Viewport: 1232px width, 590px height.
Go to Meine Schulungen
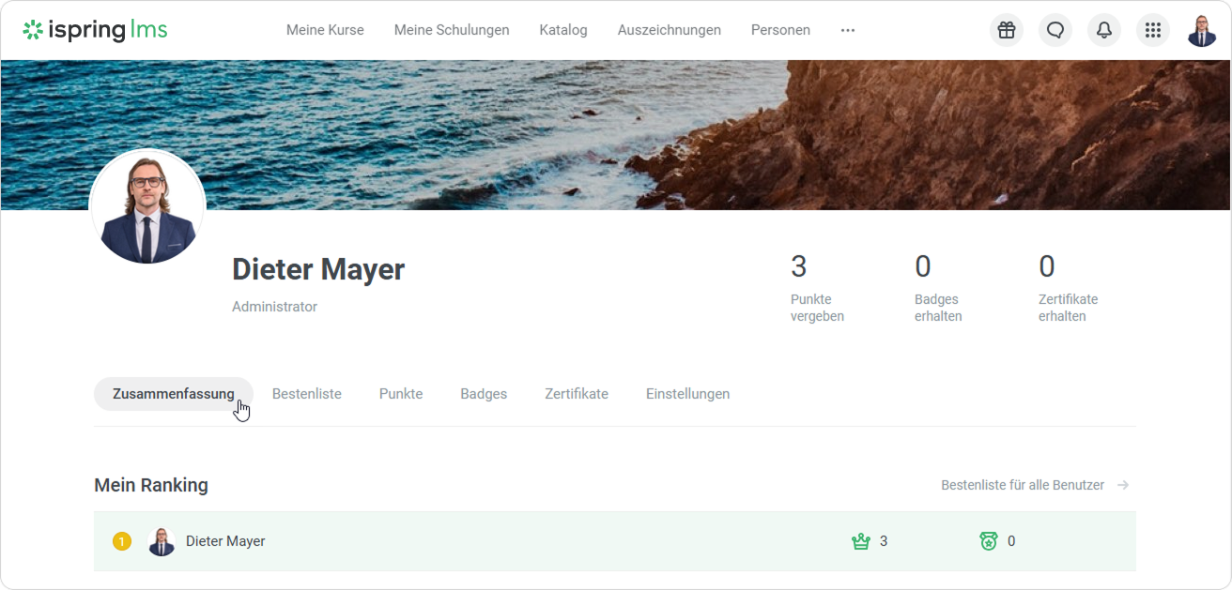(x=452, y=30)
